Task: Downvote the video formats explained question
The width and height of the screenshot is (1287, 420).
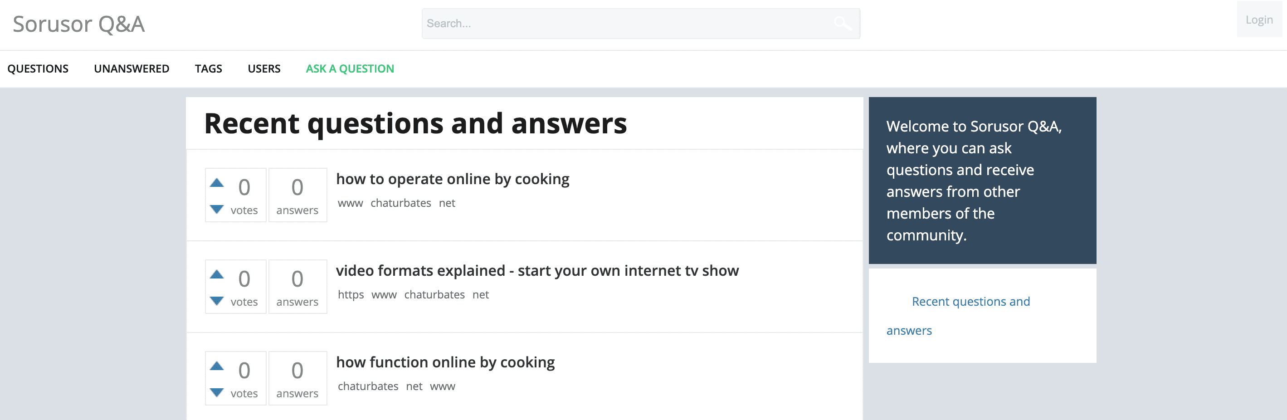Action: coord(216,300)
